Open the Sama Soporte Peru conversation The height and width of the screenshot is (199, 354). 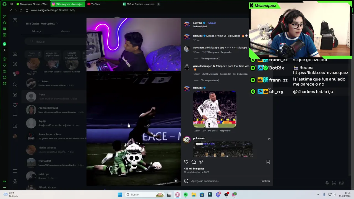(x=54, y=136)
